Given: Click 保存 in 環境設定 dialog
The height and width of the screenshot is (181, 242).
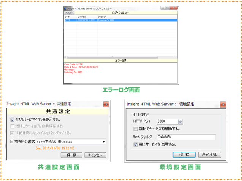Looking at the screenshot, I should [184, 155].
